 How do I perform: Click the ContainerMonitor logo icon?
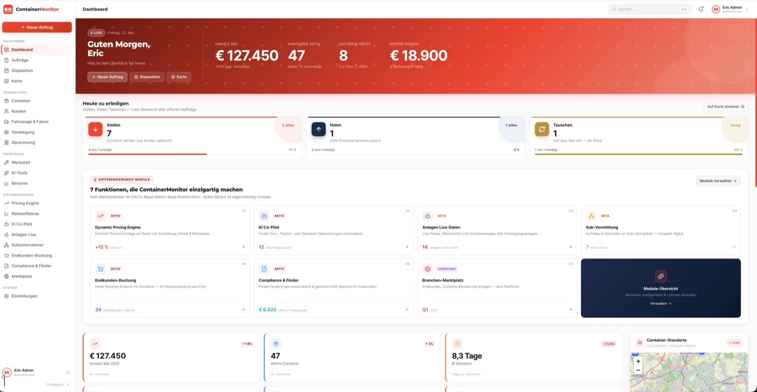click(x=8, y=9)
